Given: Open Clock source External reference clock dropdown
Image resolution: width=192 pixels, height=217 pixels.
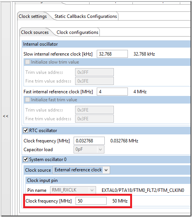Looking at the screenshot, I should 81,170.
